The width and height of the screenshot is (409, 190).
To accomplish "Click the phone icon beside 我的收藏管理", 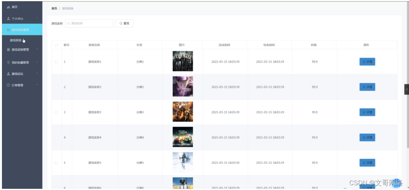I will point(8,62).
